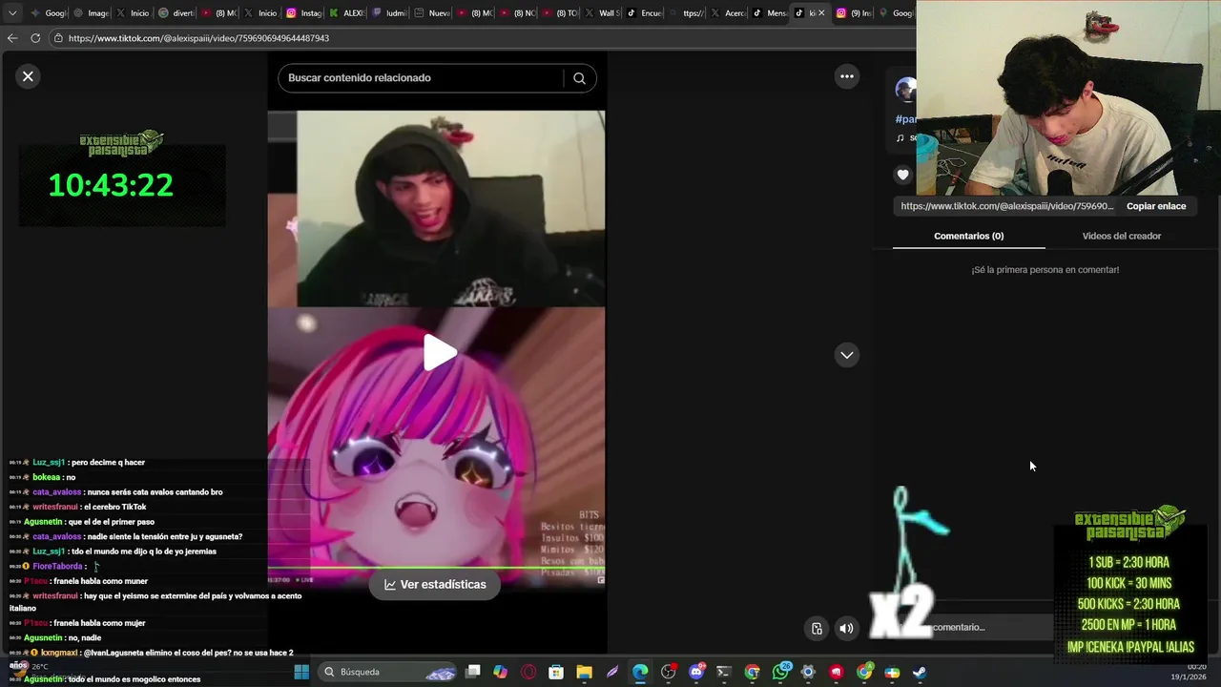The image size is (1221, 687).
Task: Open Opera browser from the taskbar
Action: (x=528, y=672)
